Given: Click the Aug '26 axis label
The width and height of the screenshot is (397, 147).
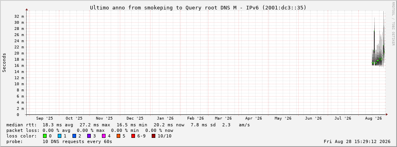Looking at the screenshot, I should coord(374,118).
